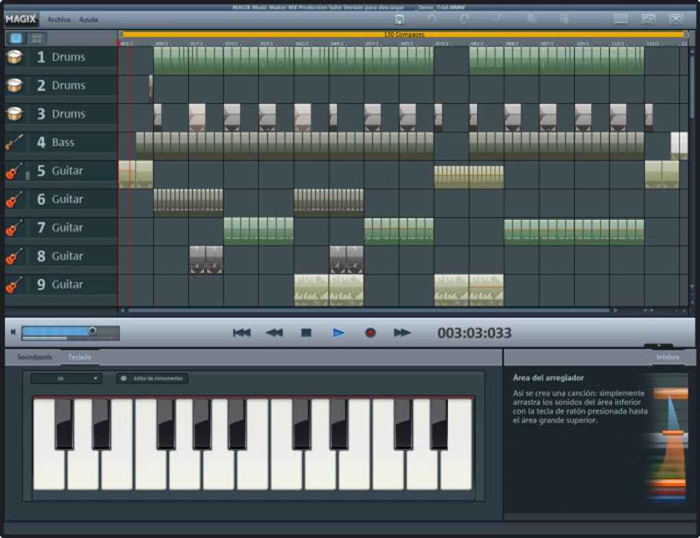Switch to the Soundpools tab
This screenshot has width=700, height=538.
click(34, 358)
